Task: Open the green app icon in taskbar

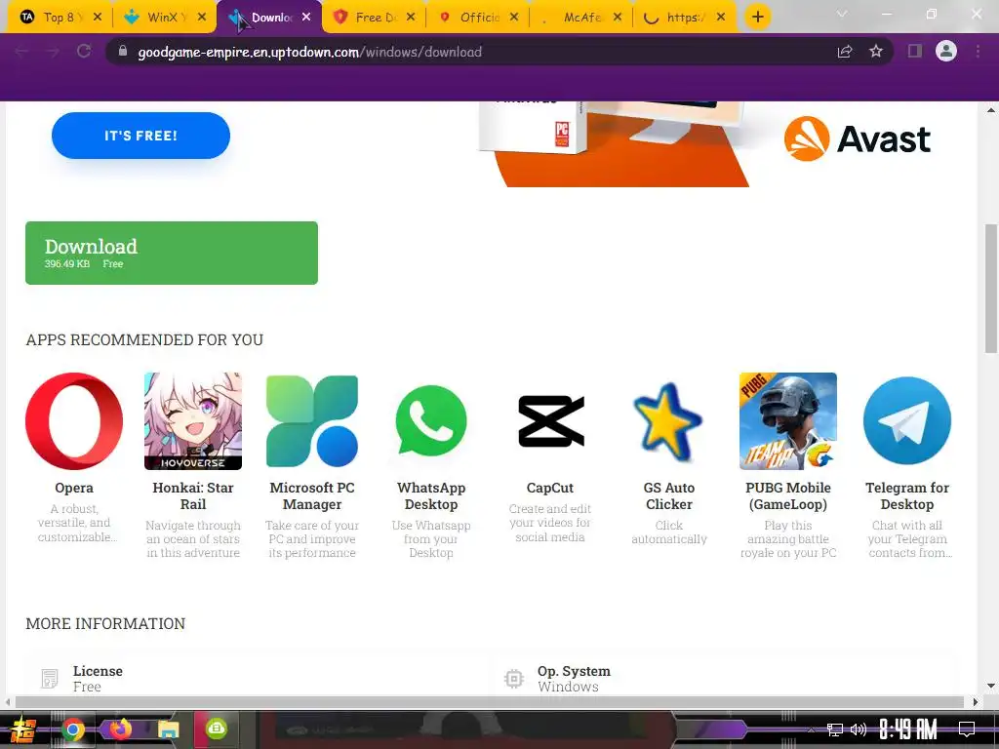Action: pyautogui.click(x=216, y=729)
